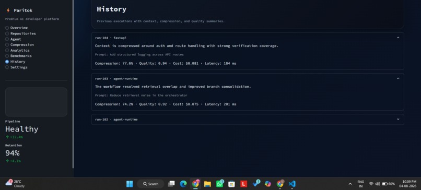Image resolution: width=421 pixels, height=190 pixels.
Task: Click the stats line showing Compression 74.2%
Action: pos(166,104)
